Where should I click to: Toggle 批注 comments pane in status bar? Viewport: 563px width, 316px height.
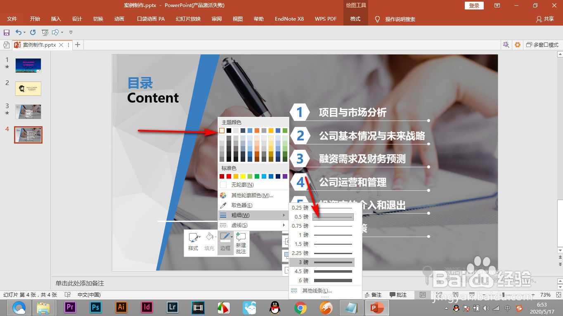(x=398, y=295)
